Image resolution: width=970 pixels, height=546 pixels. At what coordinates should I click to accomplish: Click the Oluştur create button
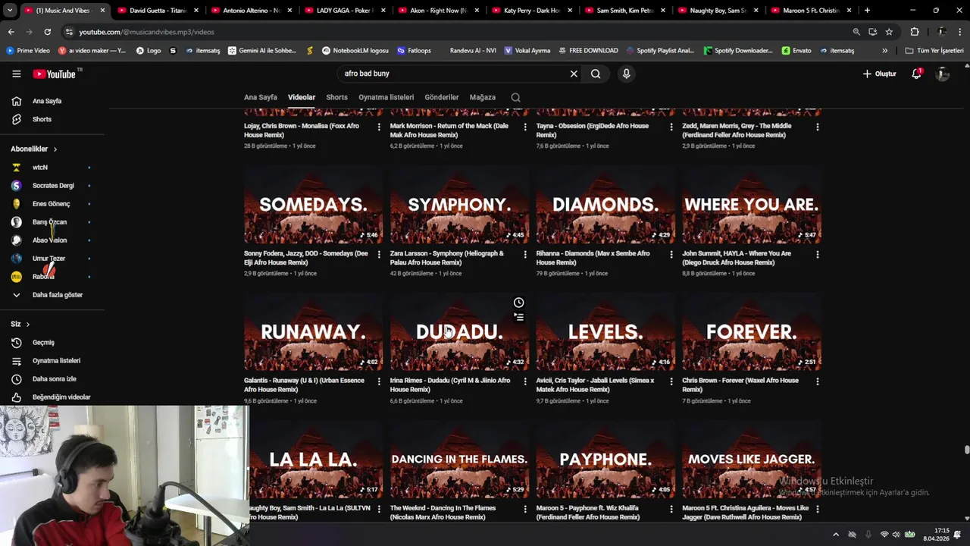[x=879, y=74]
